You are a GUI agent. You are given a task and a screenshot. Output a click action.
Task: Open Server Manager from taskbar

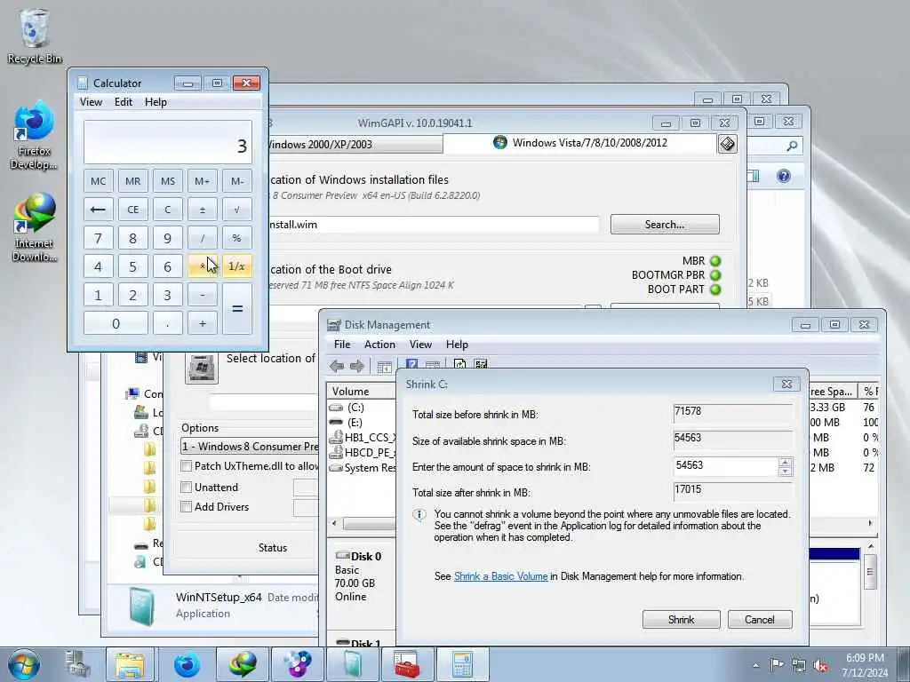coord(78,664)
